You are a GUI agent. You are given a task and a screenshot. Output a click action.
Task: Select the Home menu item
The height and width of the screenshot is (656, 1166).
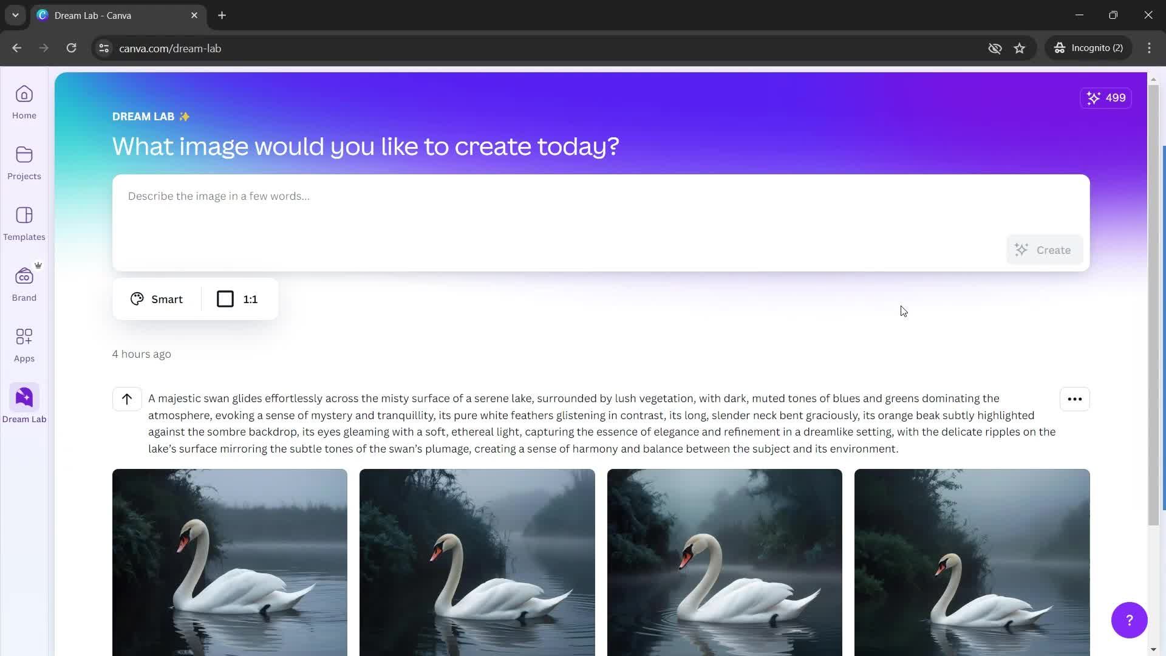point(23,101)
